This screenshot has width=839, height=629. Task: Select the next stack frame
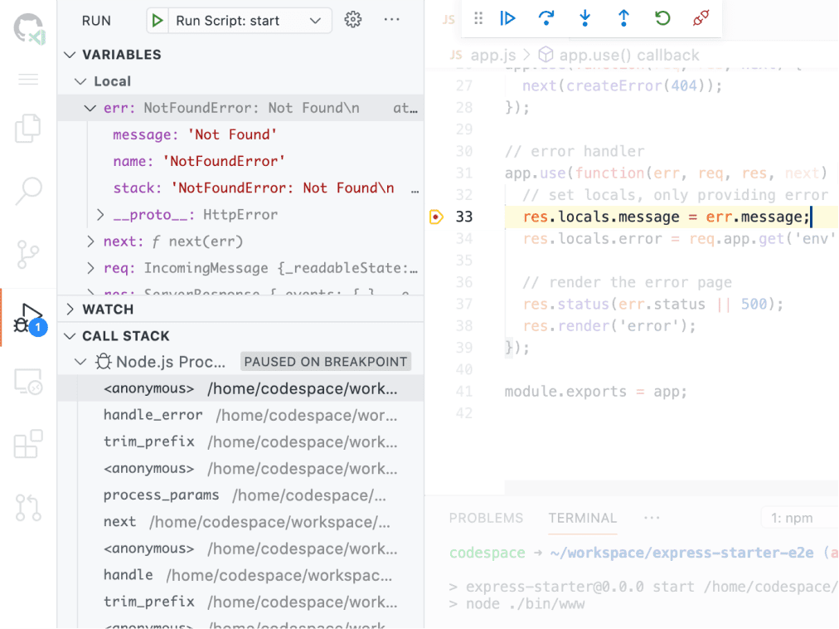point(240,522)
